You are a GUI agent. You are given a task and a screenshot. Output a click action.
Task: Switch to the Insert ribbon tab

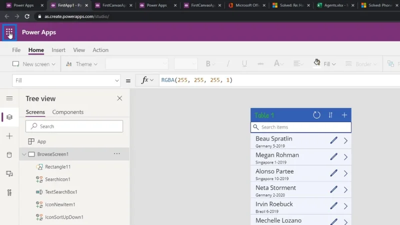tap(58, 50)
